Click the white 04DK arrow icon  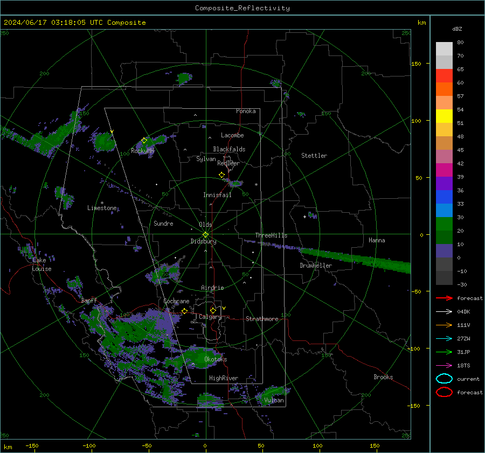click(444, 311)
